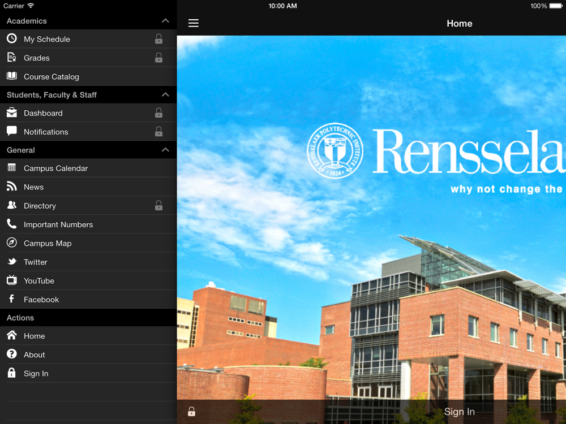The image size is (566, 424).
Task: Click the Rensselaer seal logo
Action: pos(335,151)
